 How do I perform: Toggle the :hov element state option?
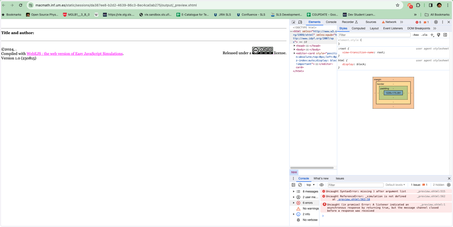(416, 35)
